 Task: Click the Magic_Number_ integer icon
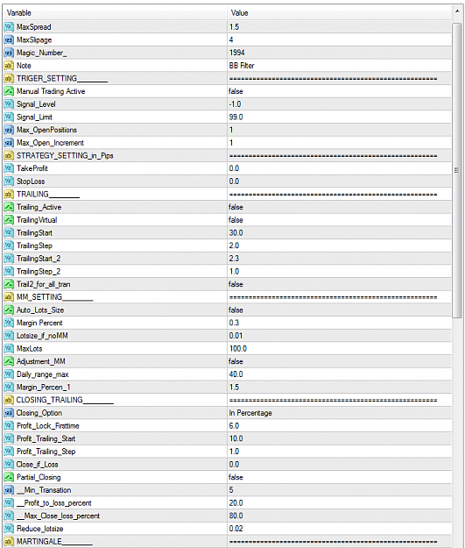pyautogui.click(x=9, y=53)
